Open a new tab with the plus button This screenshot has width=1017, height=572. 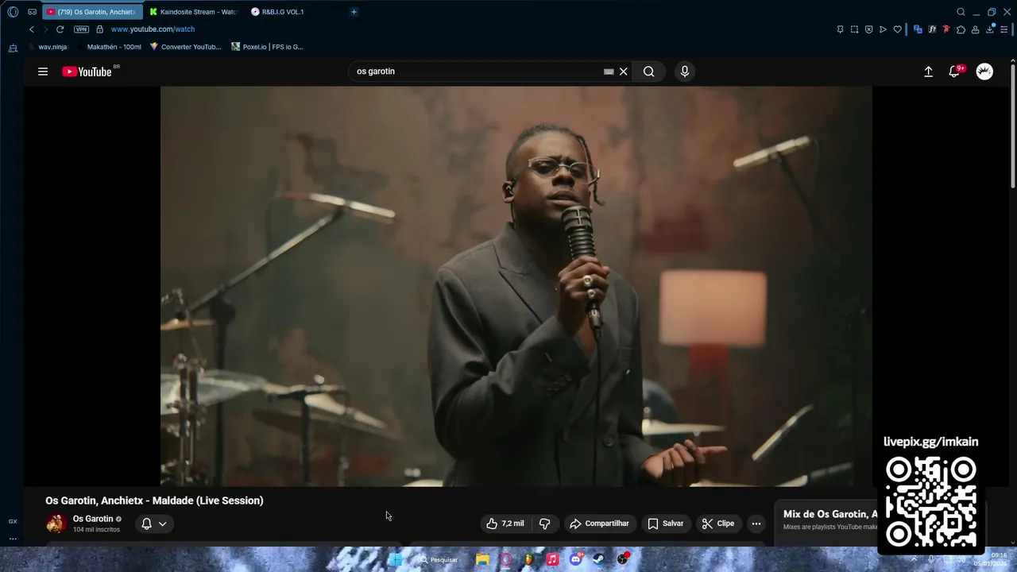[x=354, y=12]
